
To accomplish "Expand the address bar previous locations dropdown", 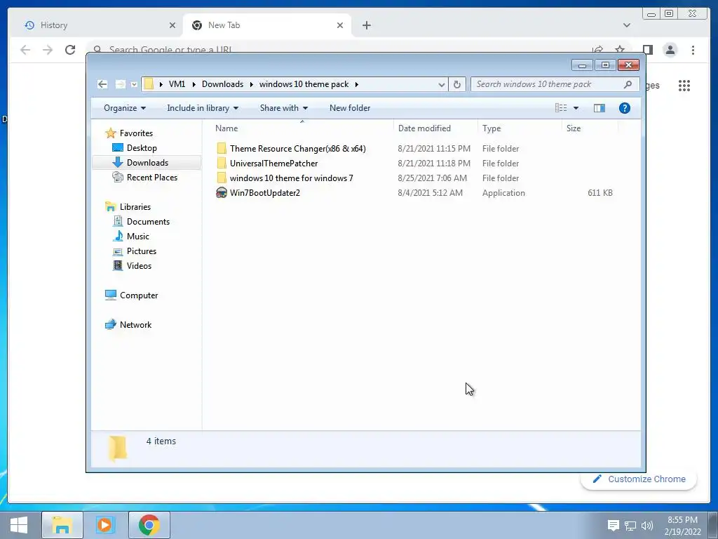I will pos(441,84).
